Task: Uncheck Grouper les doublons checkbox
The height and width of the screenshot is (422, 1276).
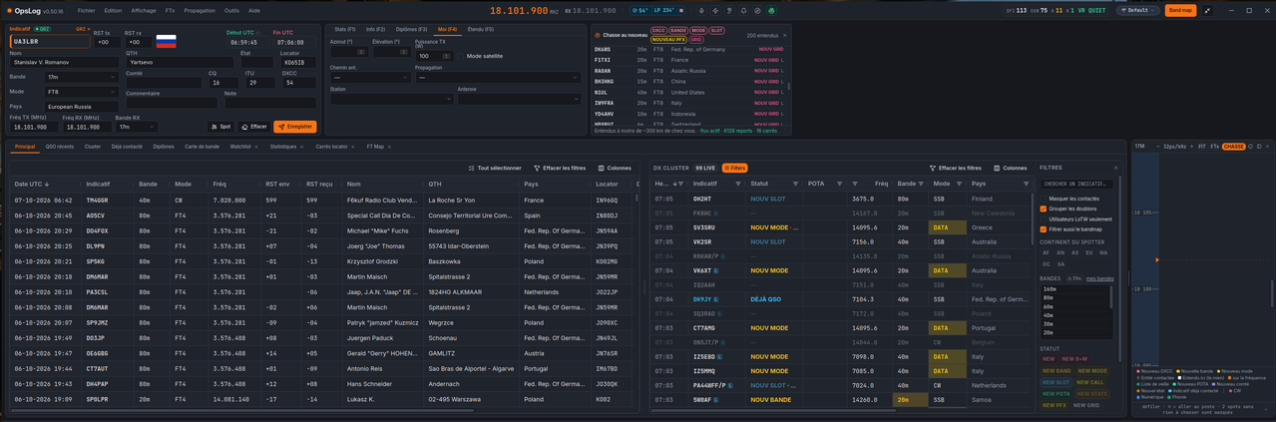Action: pyautogui.click(x=1044, y=209)
